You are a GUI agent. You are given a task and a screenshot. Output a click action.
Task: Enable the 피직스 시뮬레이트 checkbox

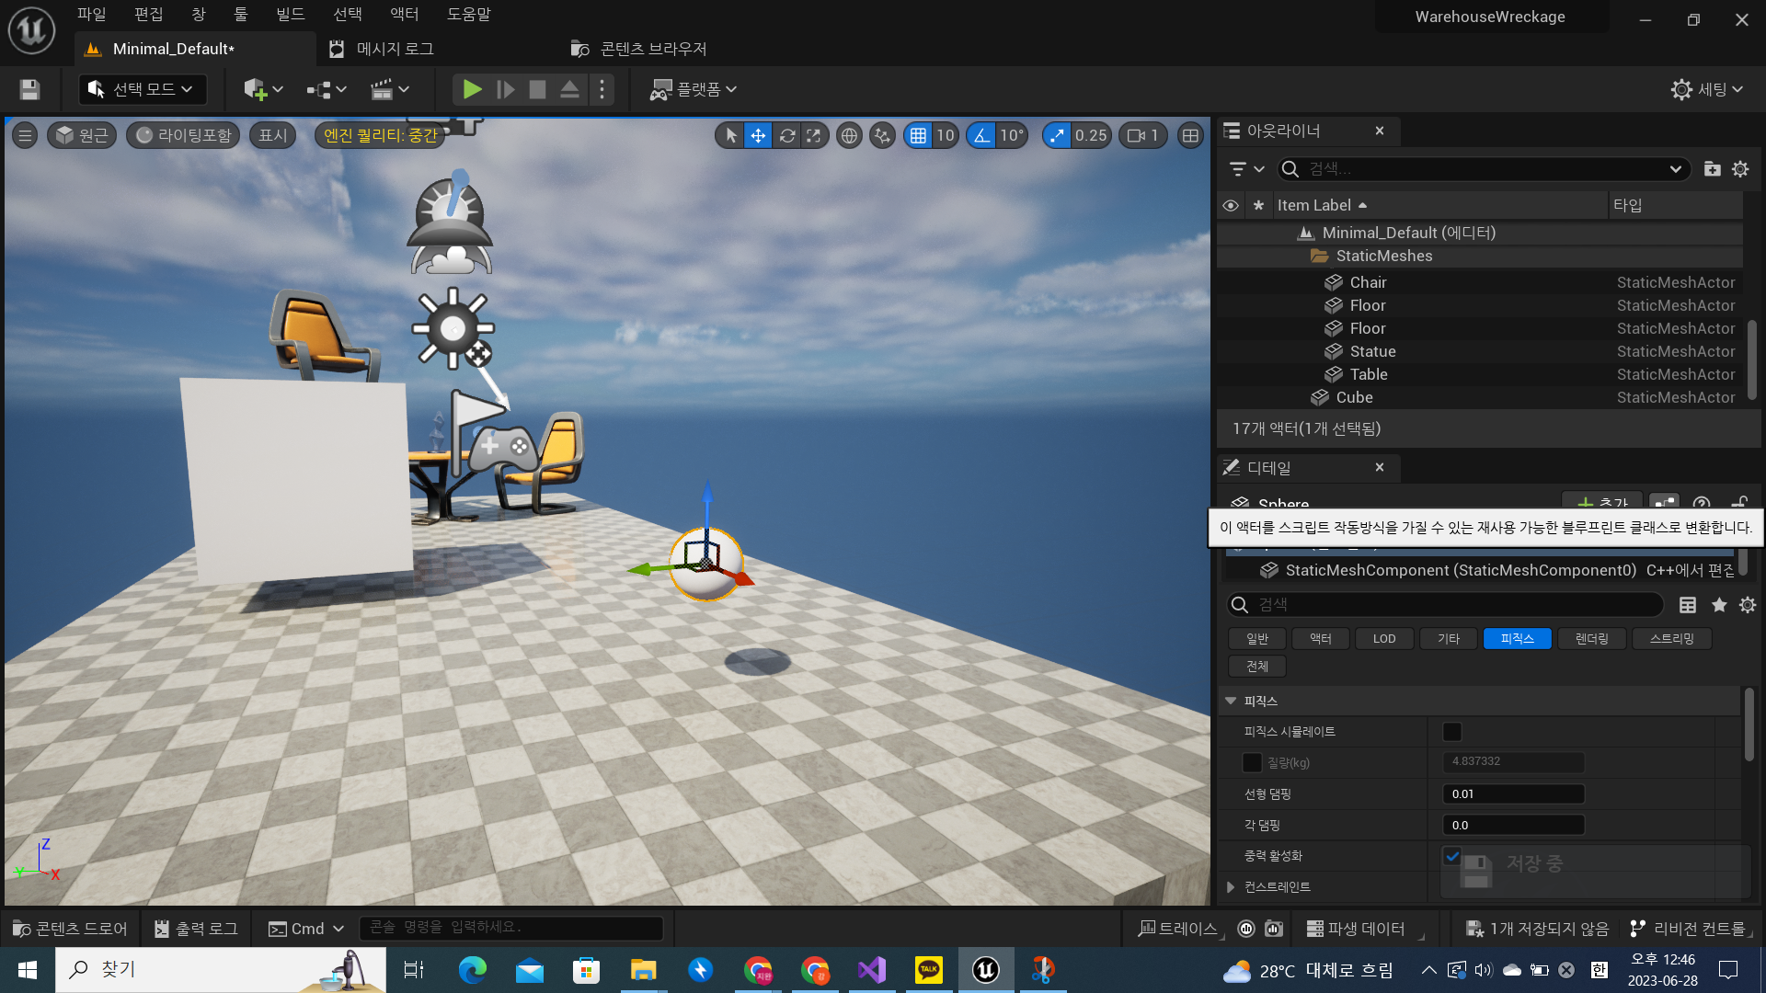(x=1451, y=732)
